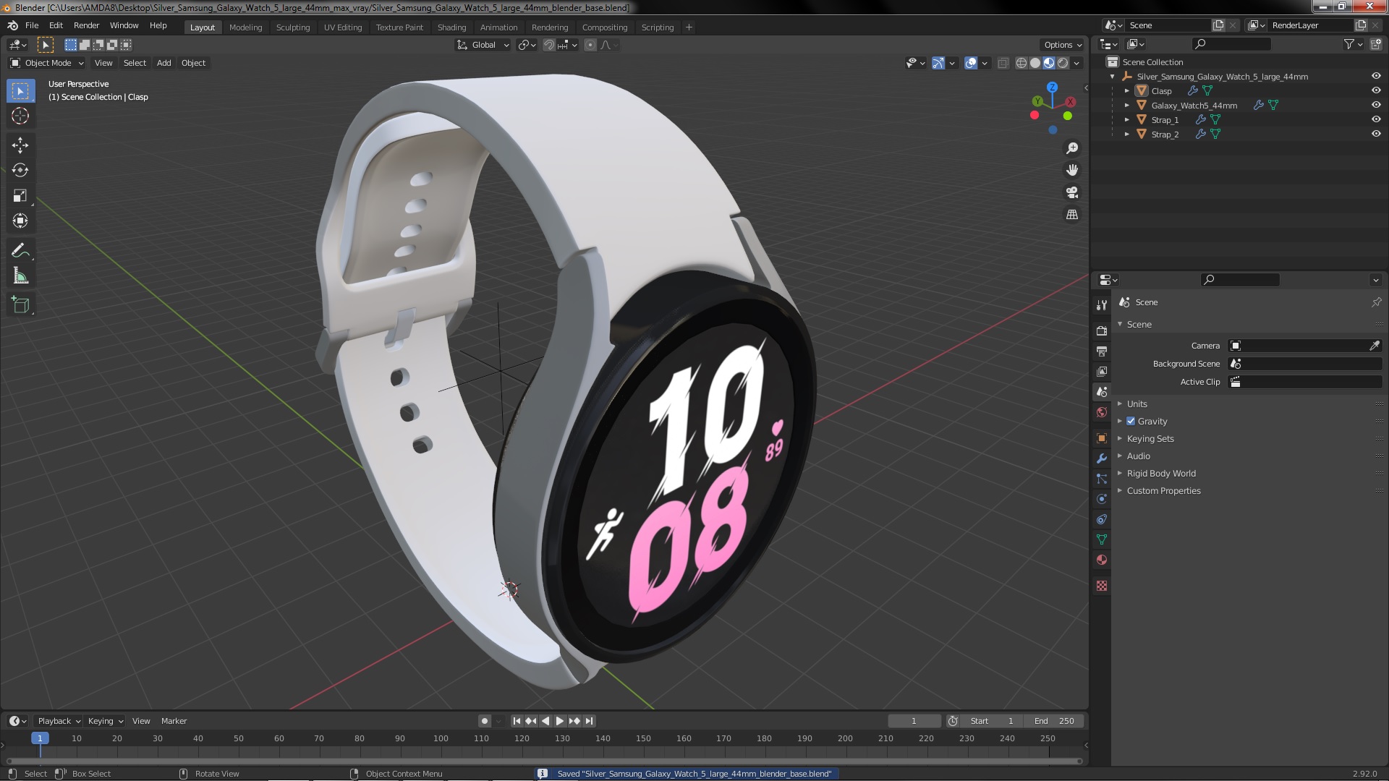Click the End frame field
The width and height of the screenshot is (1389, 781).
click(1054, 721)
